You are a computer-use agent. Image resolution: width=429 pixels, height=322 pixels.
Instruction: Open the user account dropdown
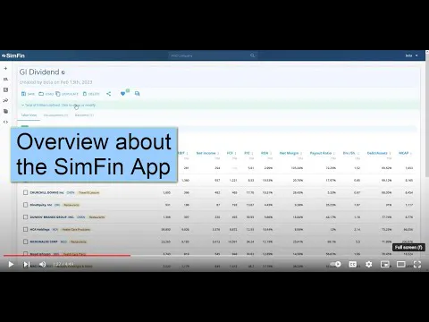[x=411, y=55]
